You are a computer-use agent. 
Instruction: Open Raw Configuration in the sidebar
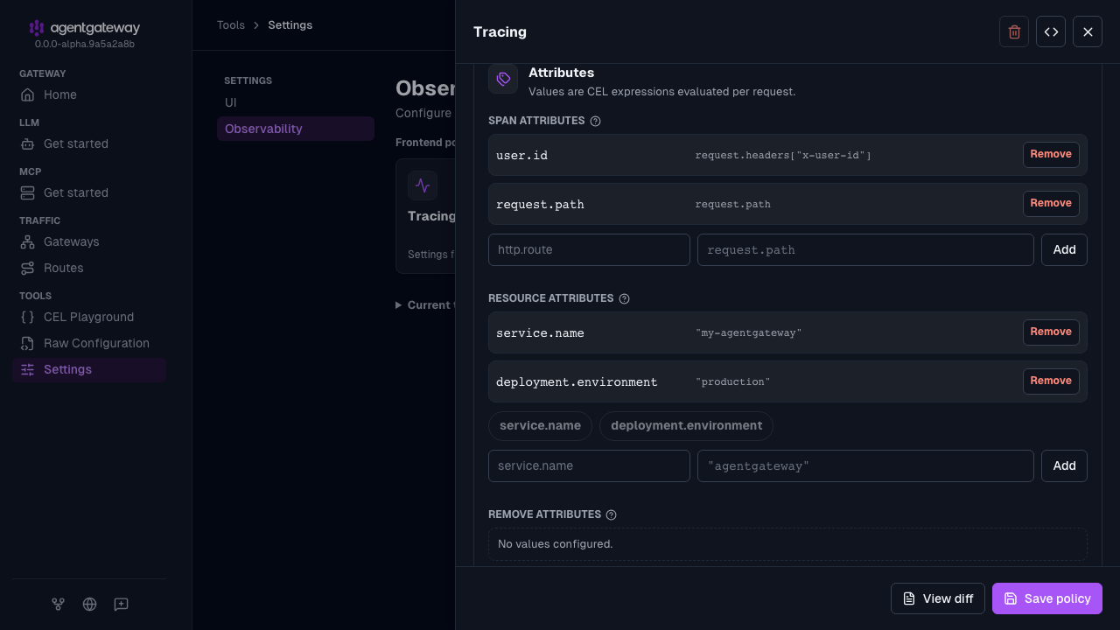[89, 343]
